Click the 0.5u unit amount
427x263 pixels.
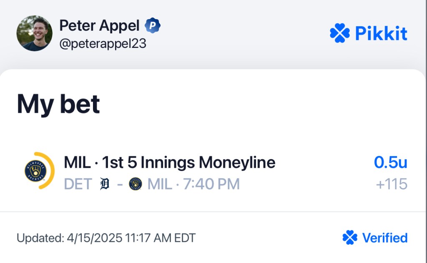click(x=390, y=162)
